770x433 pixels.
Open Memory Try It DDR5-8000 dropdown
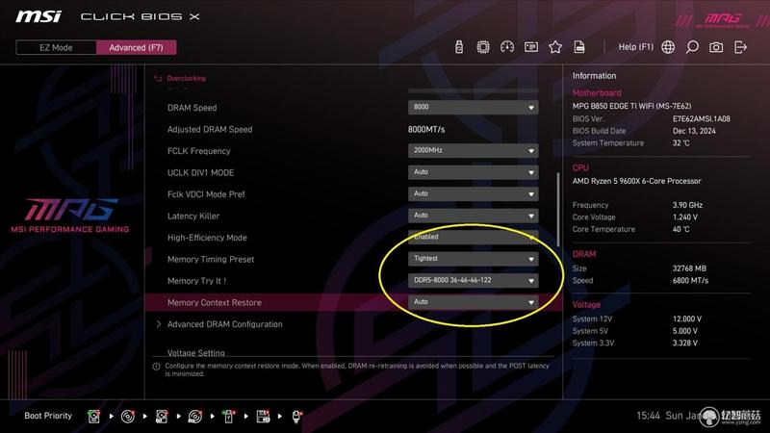click(473, 280)
